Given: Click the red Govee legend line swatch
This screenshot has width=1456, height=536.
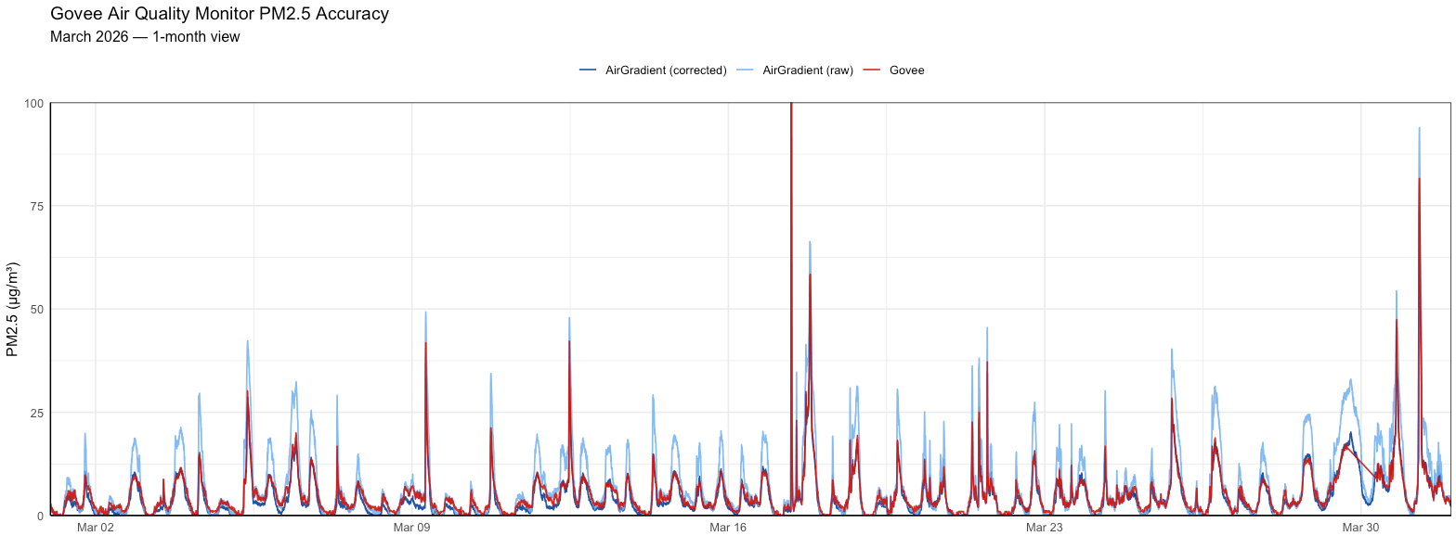Looking at the screenshot, I should point(872,70).
